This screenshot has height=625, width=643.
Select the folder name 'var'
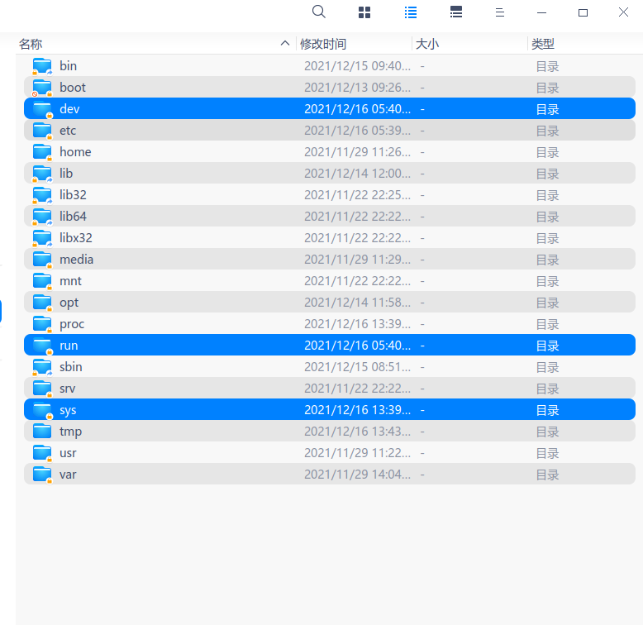point(68,474)
